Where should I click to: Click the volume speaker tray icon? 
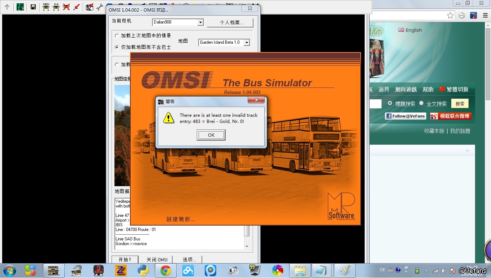click(444, 271)
